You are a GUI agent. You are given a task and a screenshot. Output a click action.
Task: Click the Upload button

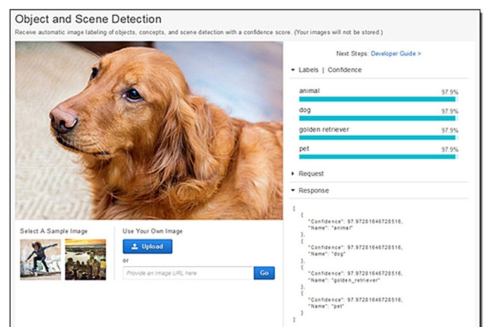(147, 247)
